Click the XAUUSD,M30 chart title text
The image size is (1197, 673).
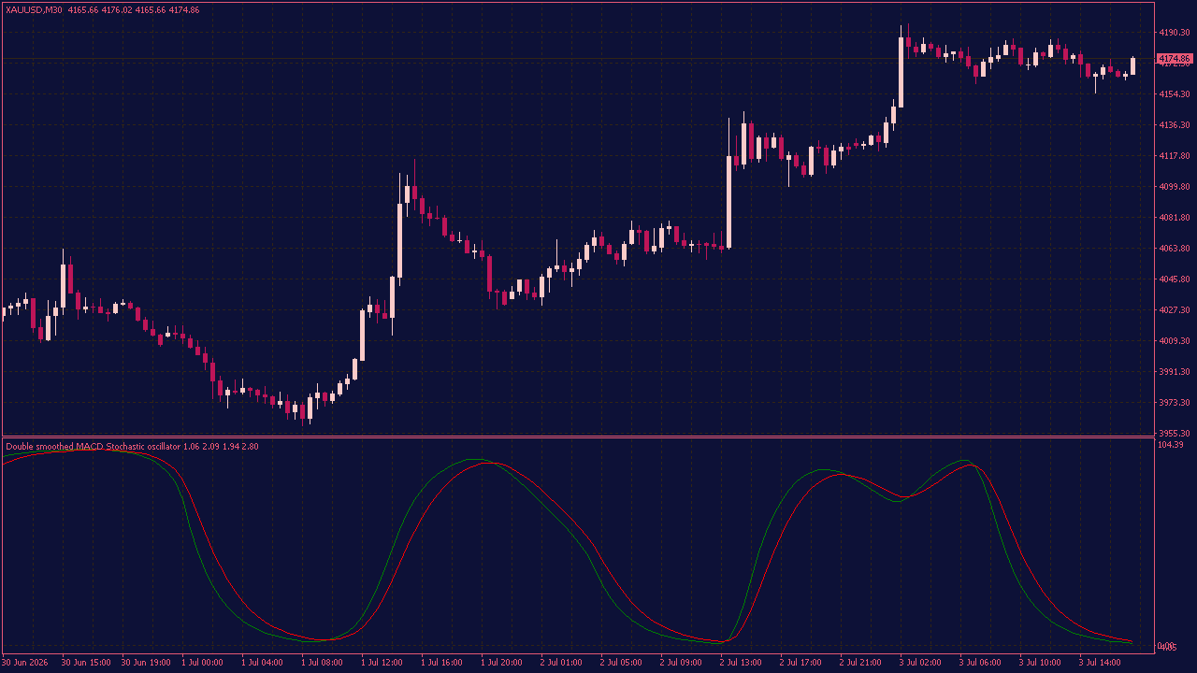coord(35,9)
